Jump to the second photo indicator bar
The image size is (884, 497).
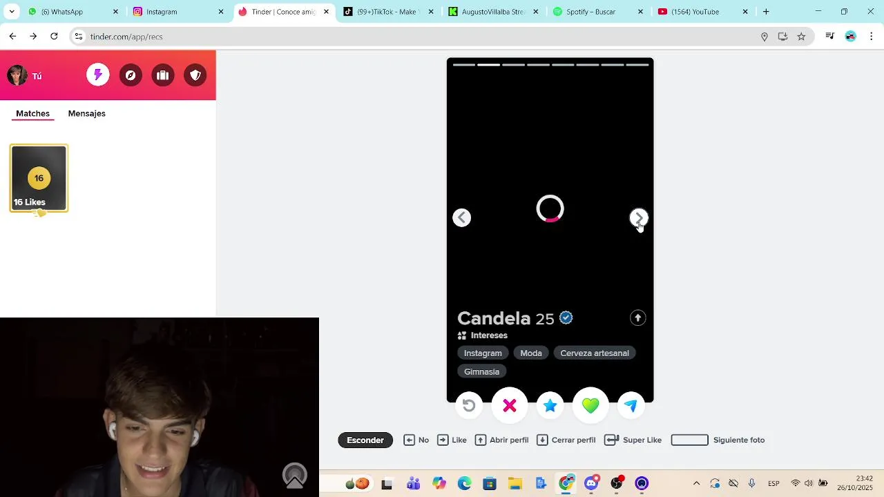(489, 65)
